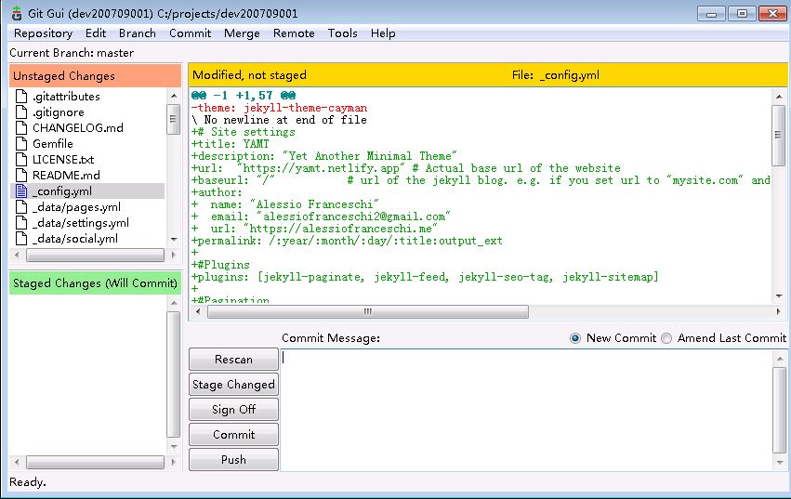Viewport: 791px width, 499px height.
Task: Select .gitattributes in unstaged changes
Action: [x=66, y=96]
